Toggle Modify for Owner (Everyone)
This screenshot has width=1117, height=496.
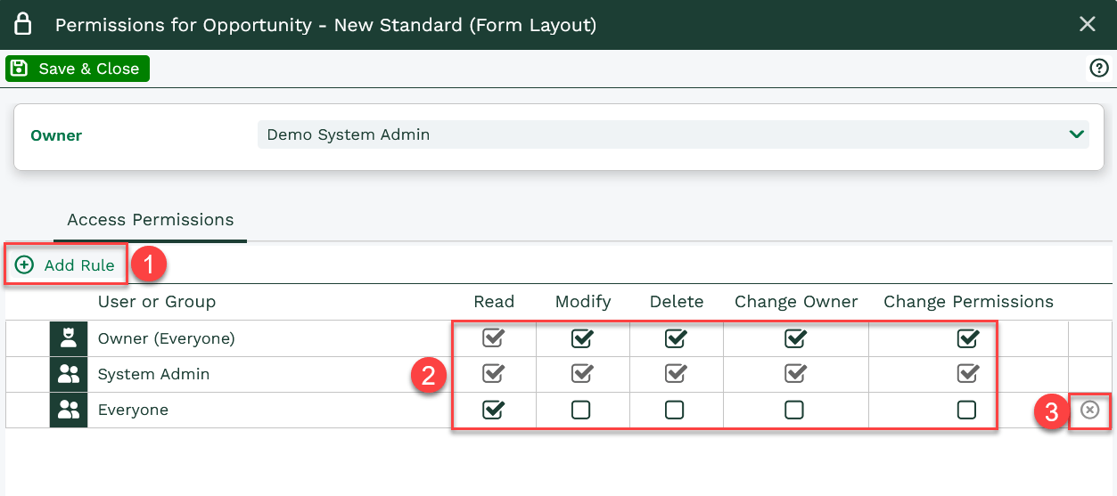pyautogui.click(x=582, y=338)
